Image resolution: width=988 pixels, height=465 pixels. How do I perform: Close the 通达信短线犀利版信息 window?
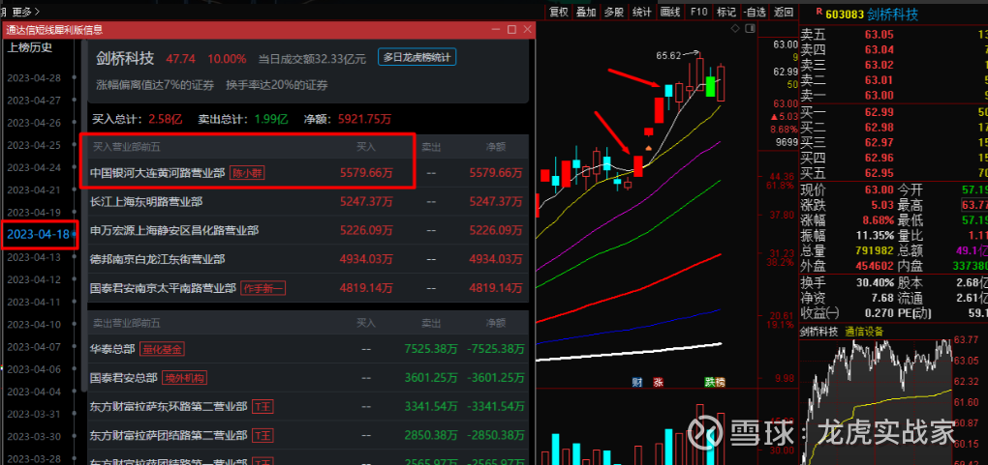[527, 30]
